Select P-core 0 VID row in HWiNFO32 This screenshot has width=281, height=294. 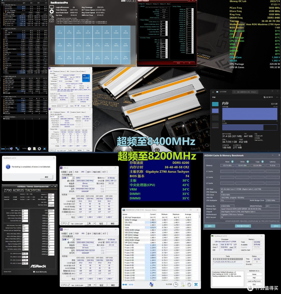tap(157, 245)
